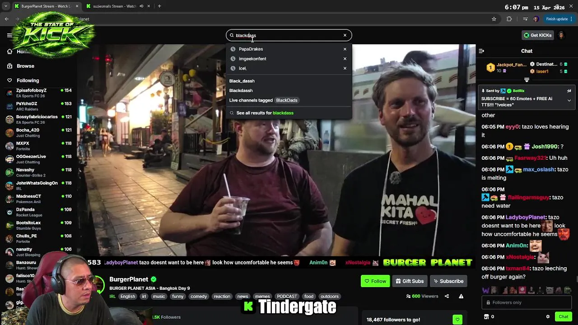Open browser media controls icon
The width and height of the screenshot is (578, 325).
point(525,19)
